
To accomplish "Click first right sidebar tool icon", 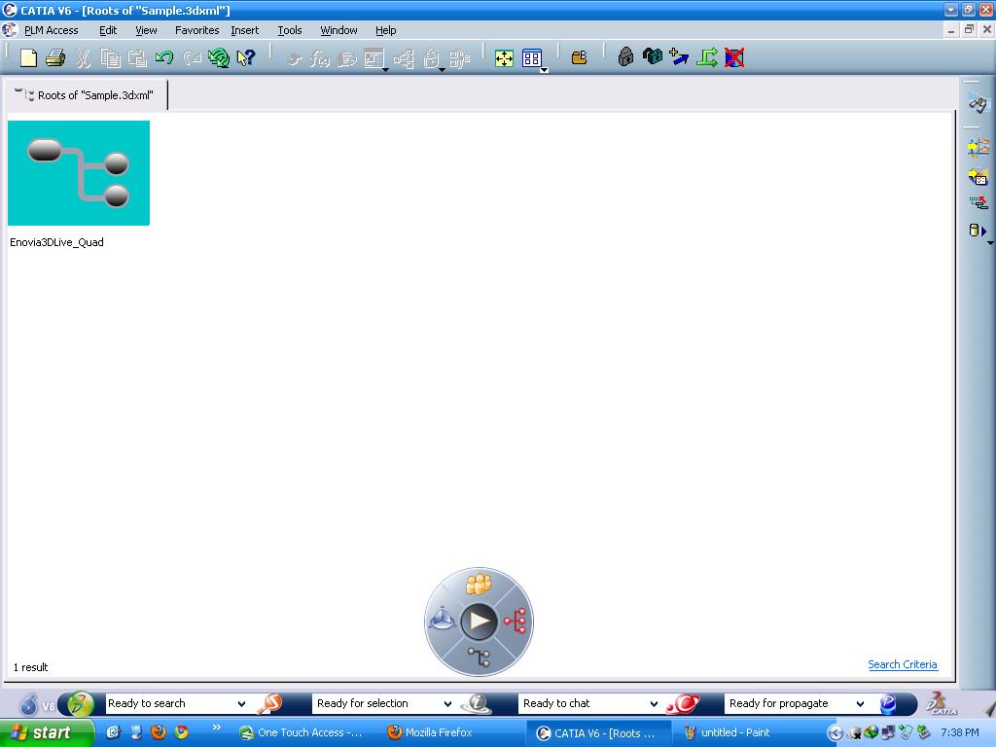I will (x=978, y=104).
